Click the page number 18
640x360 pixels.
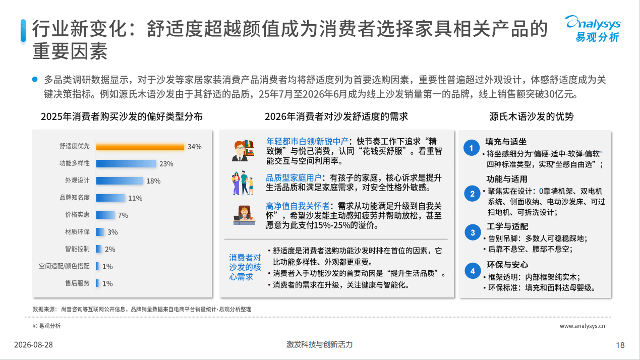point(620,345)
